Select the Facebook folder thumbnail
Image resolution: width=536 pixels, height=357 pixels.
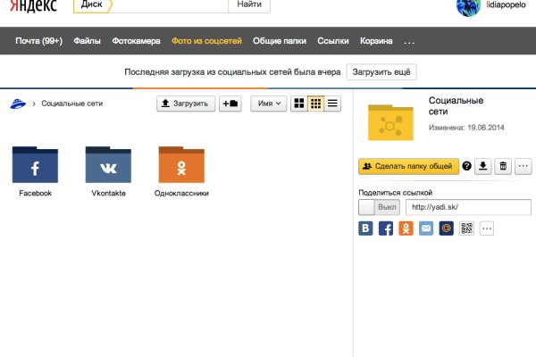[x=36, y=165]
